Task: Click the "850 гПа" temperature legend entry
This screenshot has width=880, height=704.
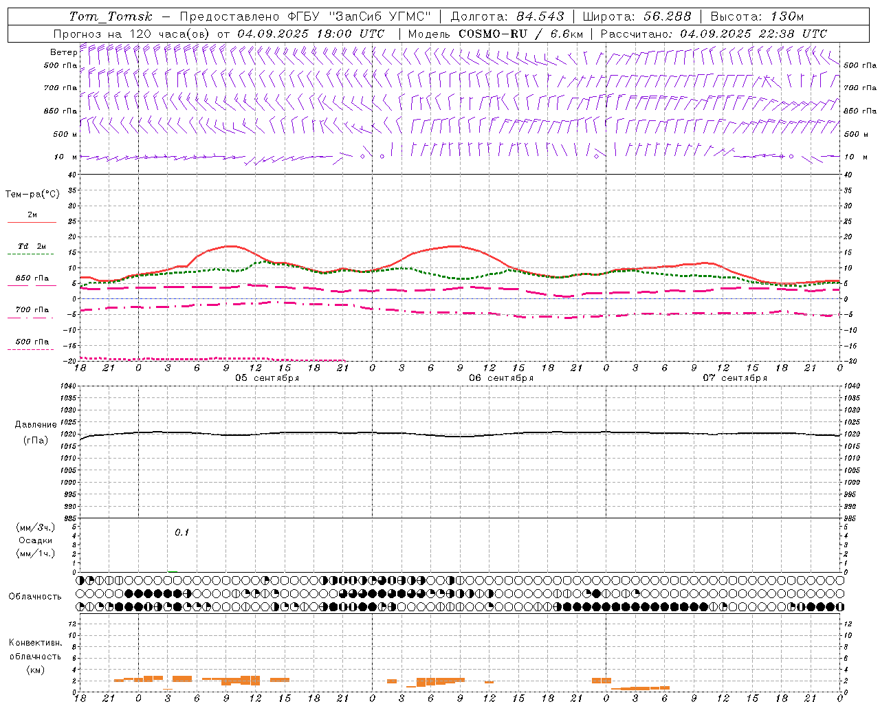Action: 32,278
